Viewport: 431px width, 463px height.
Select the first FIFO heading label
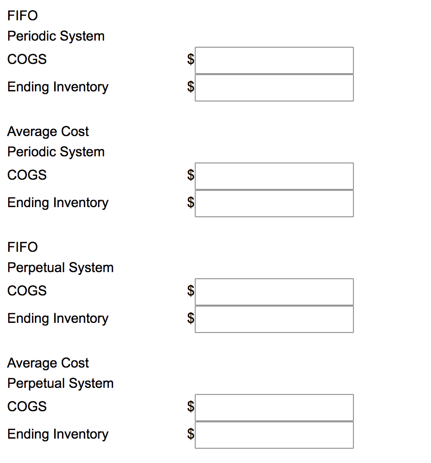click(22, 16)
